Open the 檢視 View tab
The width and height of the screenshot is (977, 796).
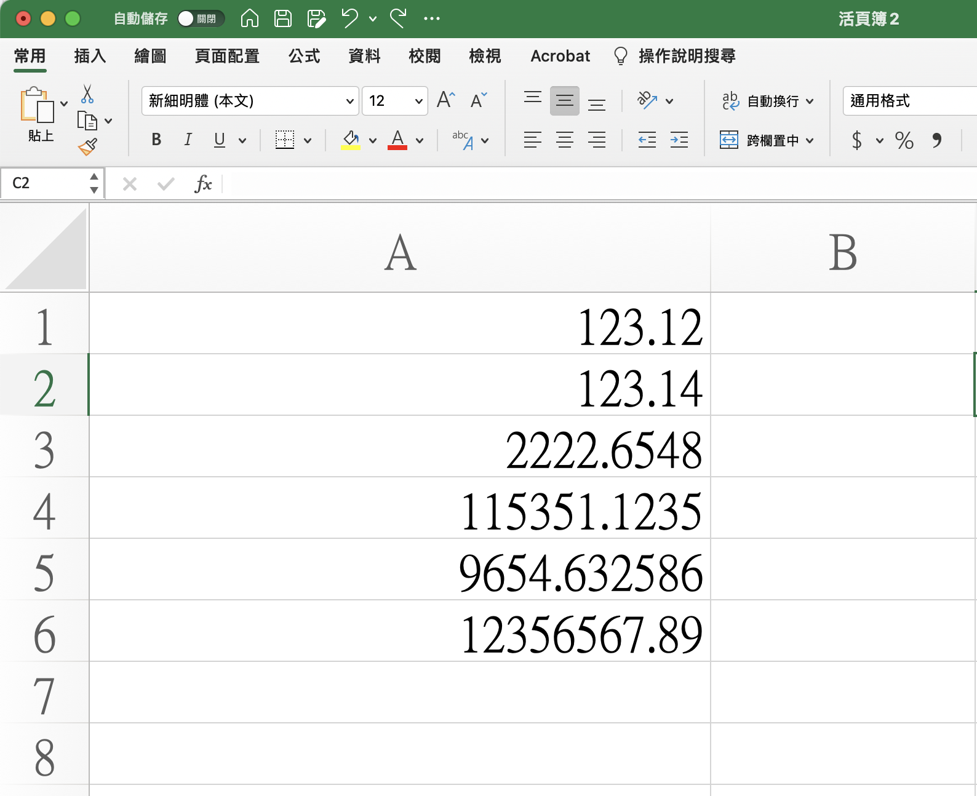click(x=485, y=56)
